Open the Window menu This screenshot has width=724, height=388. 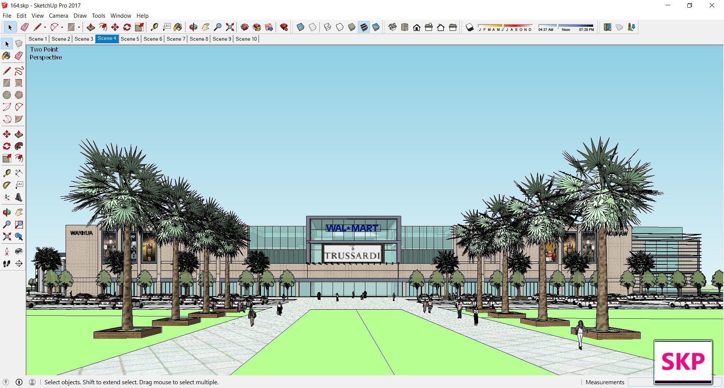[121, 15]
